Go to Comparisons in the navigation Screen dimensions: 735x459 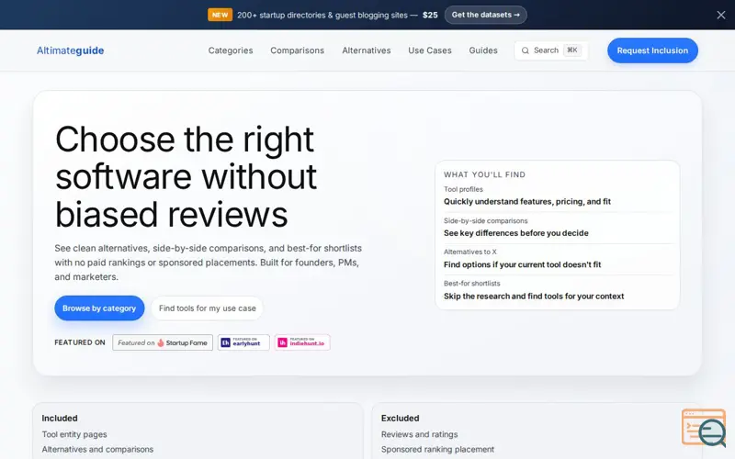click(x=297, y=50)
